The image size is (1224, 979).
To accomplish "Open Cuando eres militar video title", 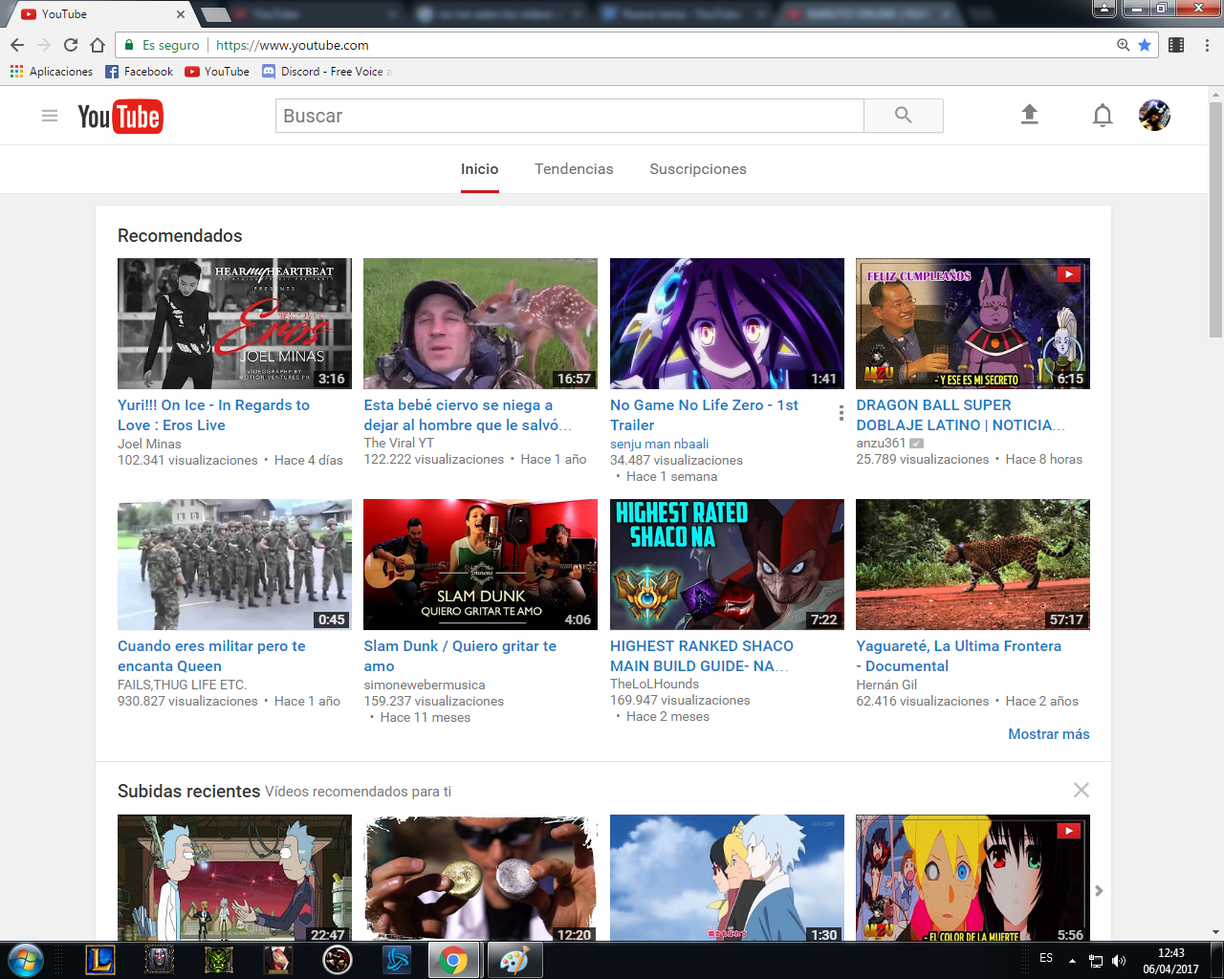I will tap(211, 656).
